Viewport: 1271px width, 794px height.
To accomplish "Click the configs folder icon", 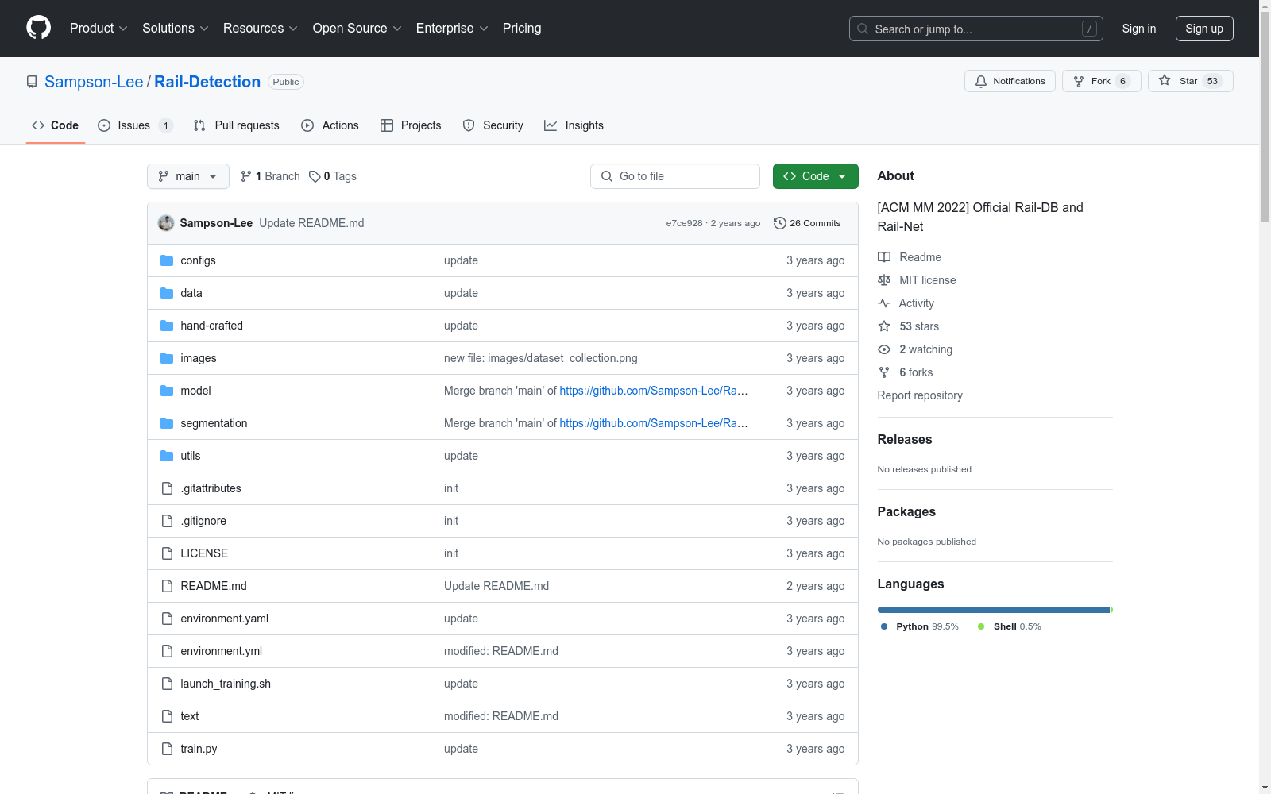I will click(167, 260).
